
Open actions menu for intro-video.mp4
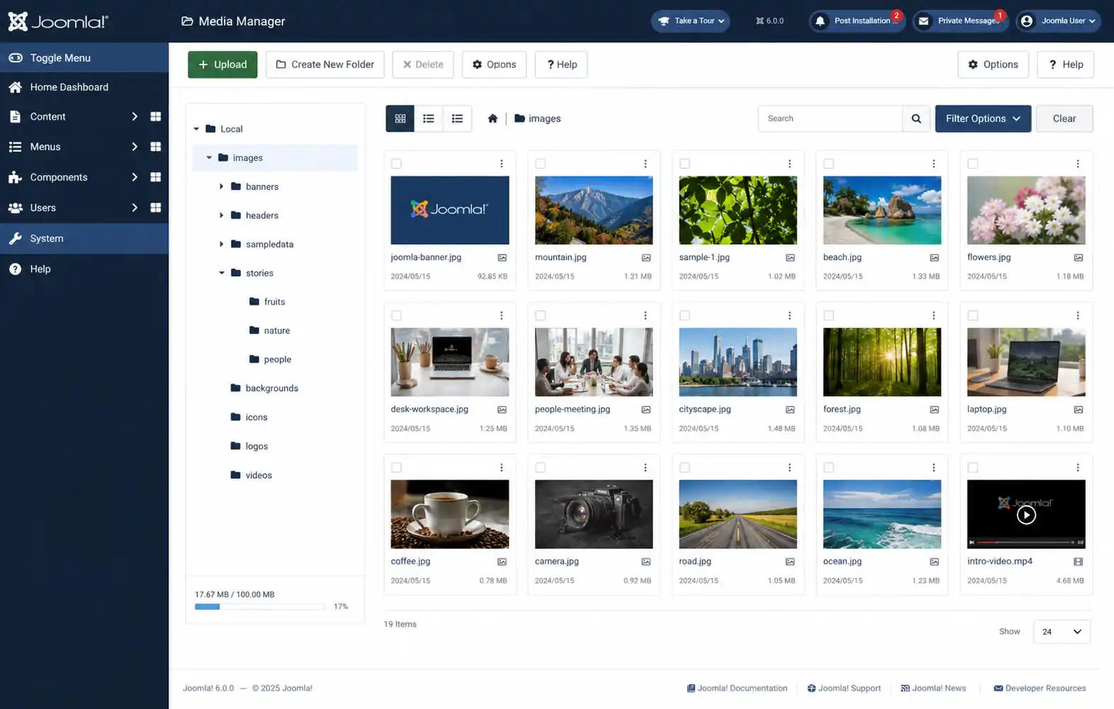pyautogui.click(x=1078, y=467)
